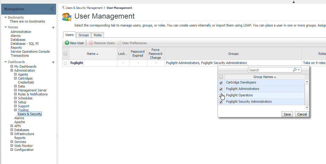Select the foglight user row checkbox
The height and width of the screenshot is (164, 326).
[65, 63]
